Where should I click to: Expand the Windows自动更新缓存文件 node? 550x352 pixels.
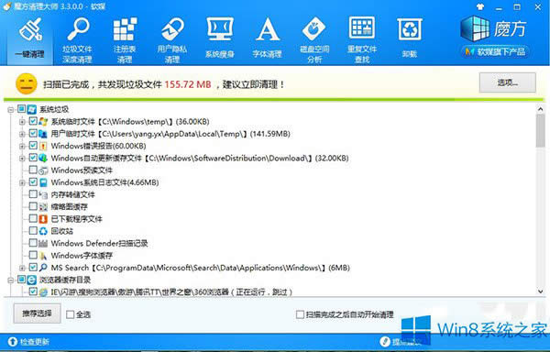[x=22, y=159]
